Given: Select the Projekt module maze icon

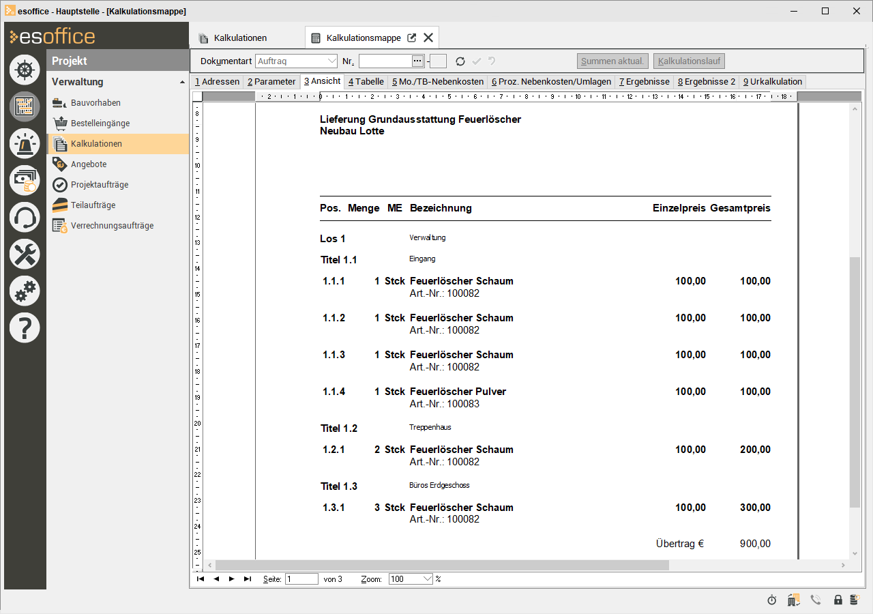Looking at the screenshot, I should pos(25,106).
